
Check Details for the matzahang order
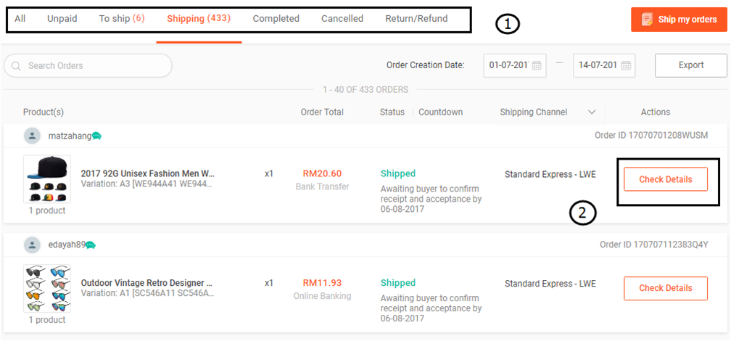click(665, 179)
